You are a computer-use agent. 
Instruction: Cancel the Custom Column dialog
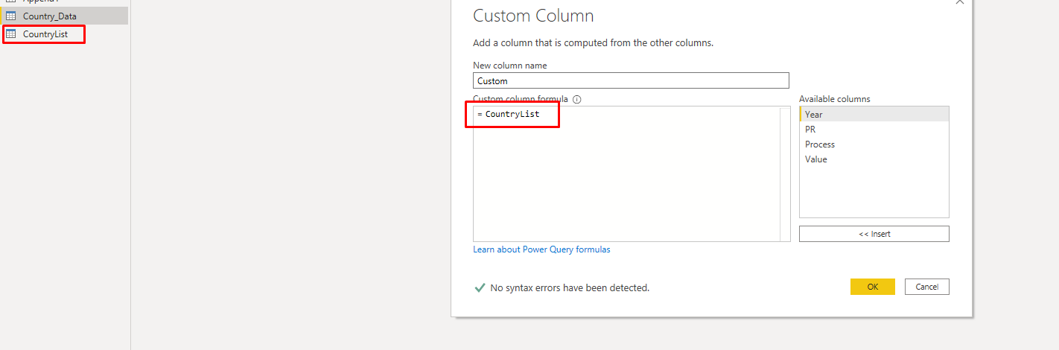point(927,287)
